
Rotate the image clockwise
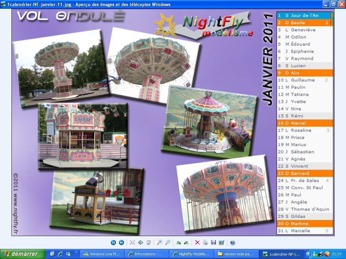178,242
